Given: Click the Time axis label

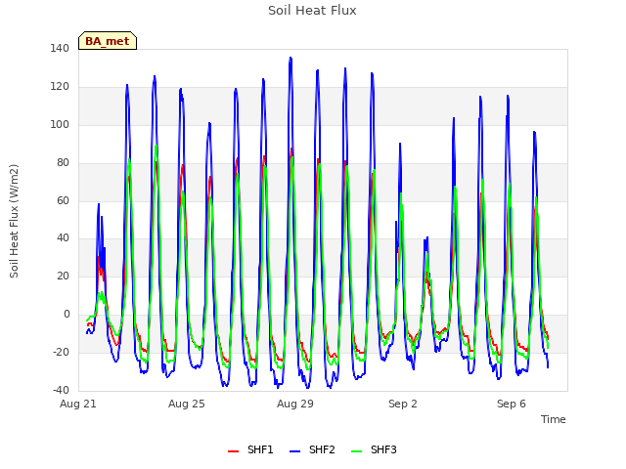Looking at the screenshot, I should (554, 419).
